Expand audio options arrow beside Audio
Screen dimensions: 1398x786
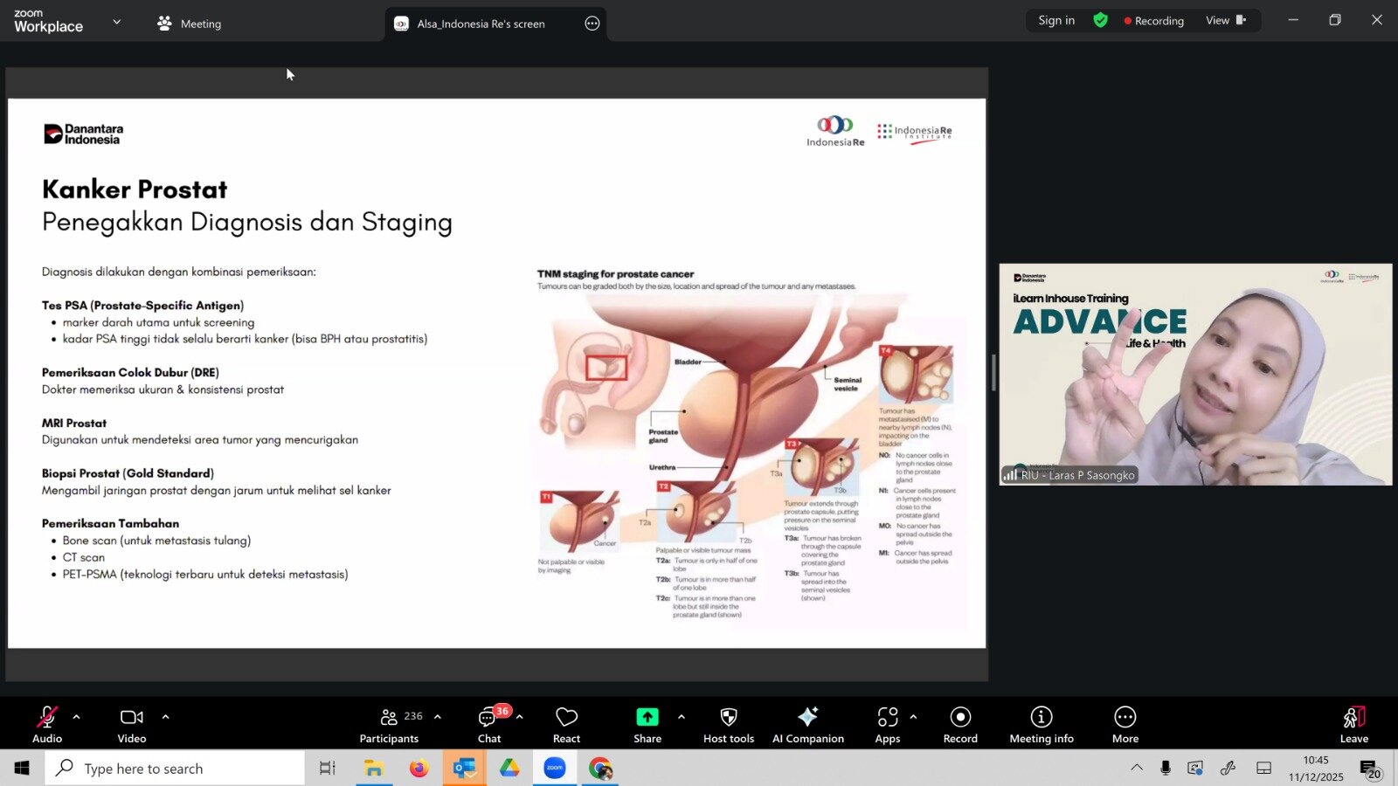pos(77,717)
